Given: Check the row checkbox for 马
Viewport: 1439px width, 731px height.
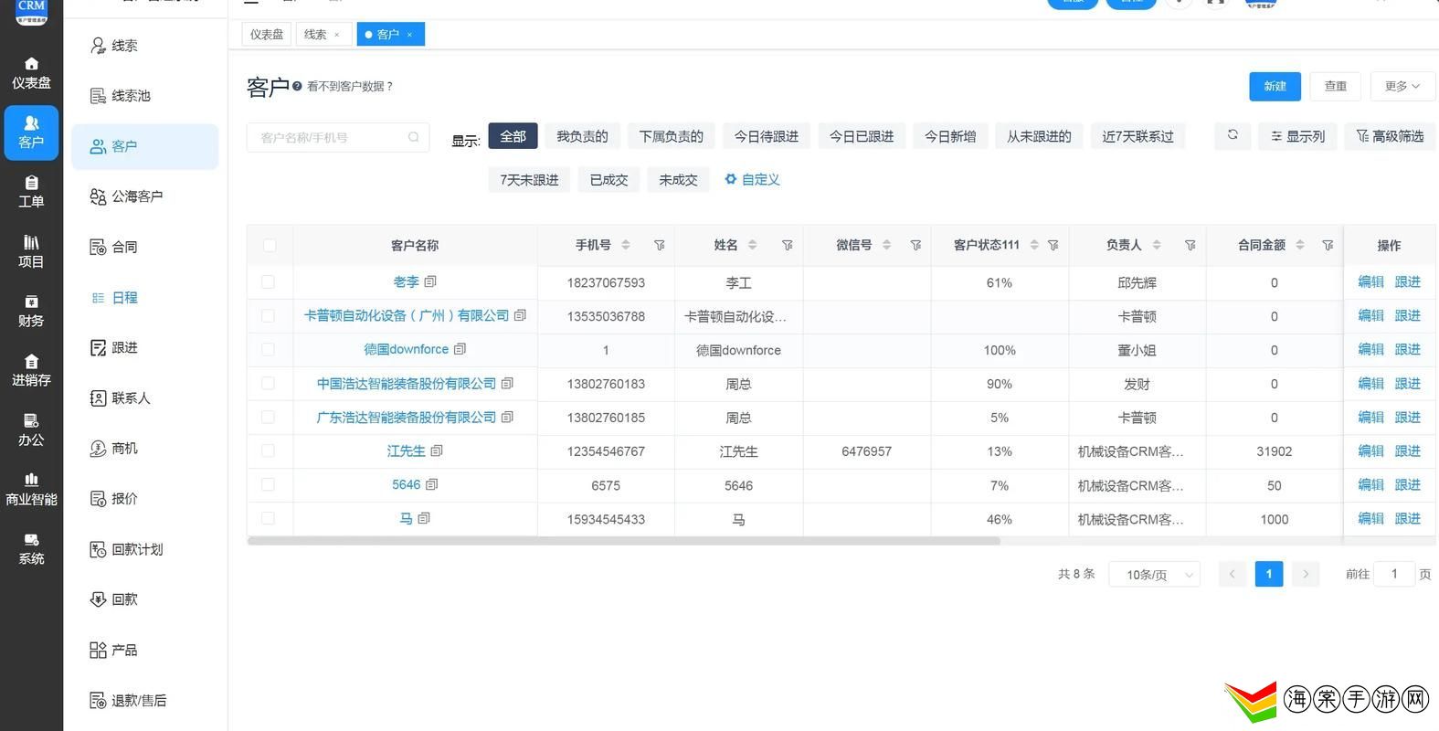Looking at the screenshot, I should point(268,518).
